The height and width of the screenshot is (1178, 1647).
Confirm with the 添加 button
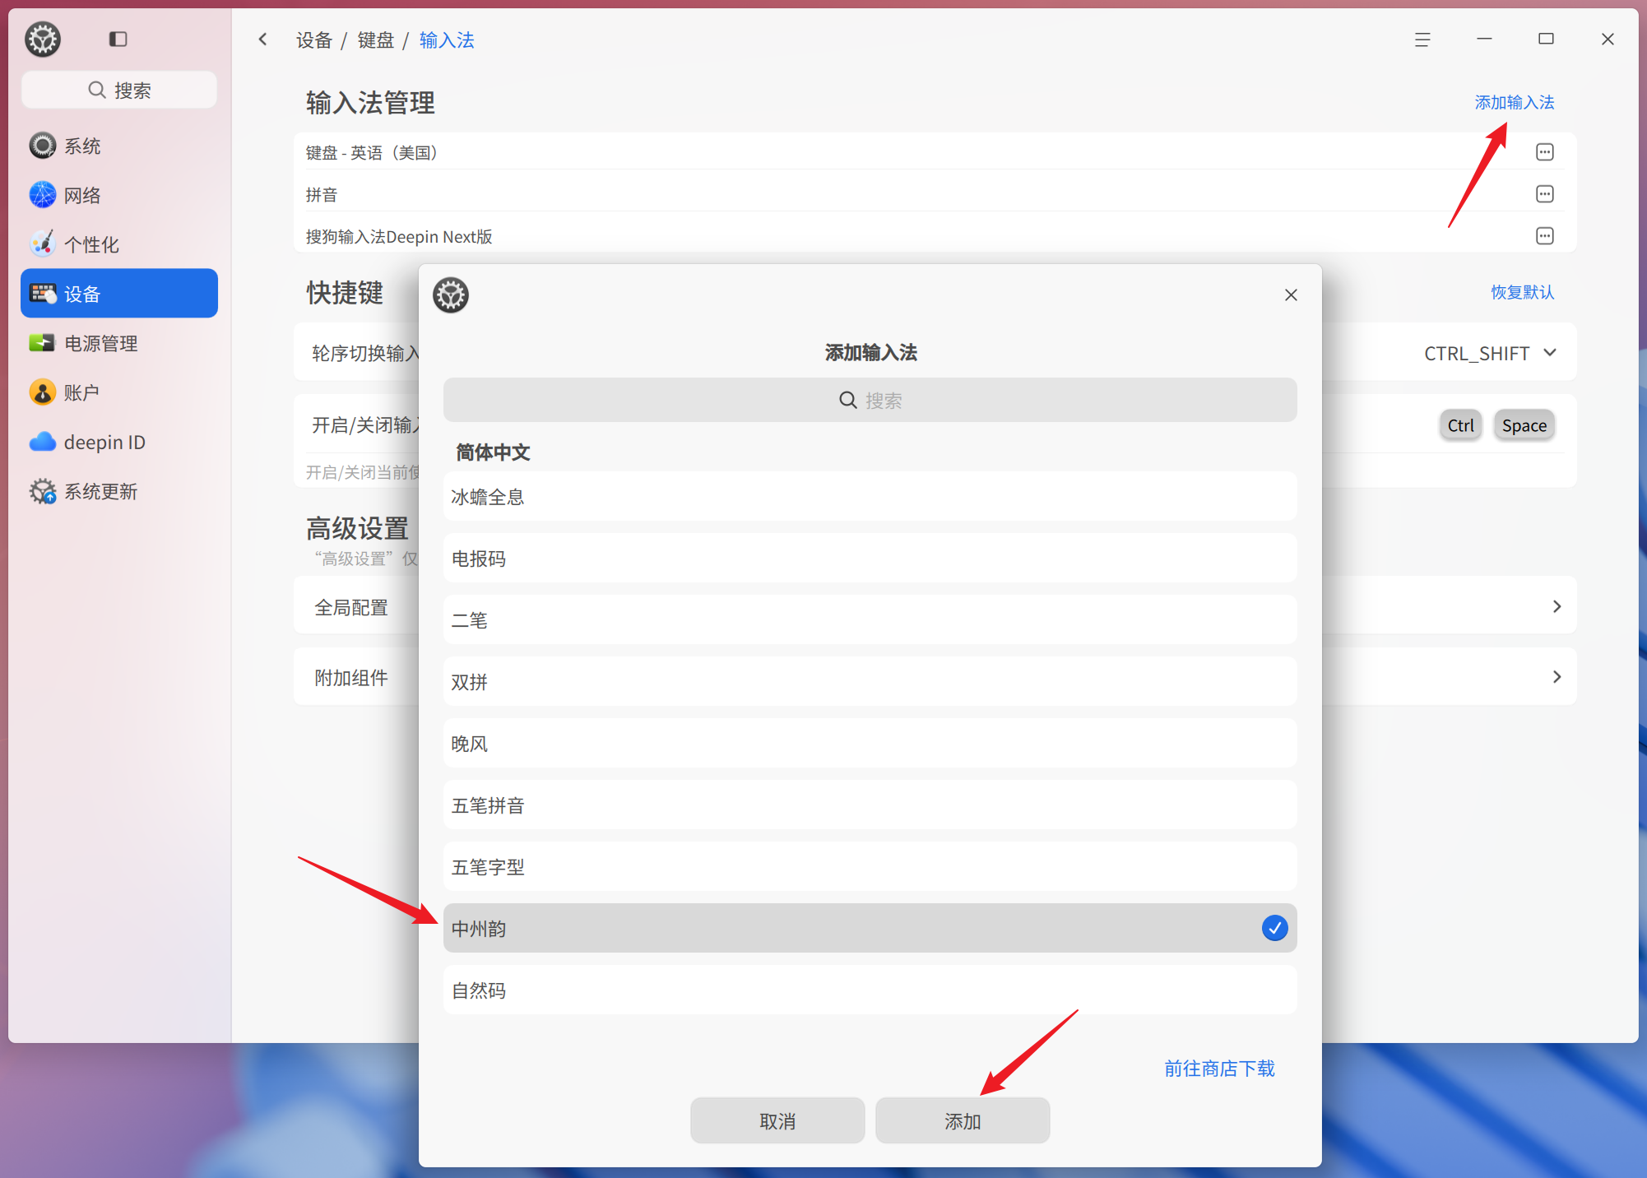click(x=963, y=1121)
